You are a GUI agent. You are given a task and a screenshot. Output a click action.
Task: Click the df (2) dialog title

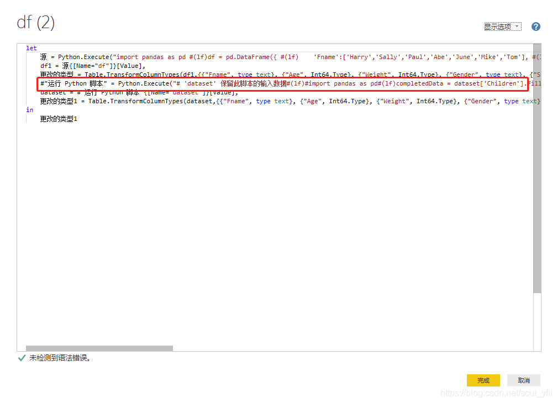[35, 22]
